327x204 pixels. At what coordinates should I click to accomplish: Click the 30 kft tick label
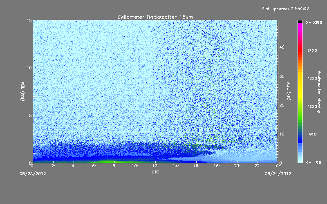[282, 76]
